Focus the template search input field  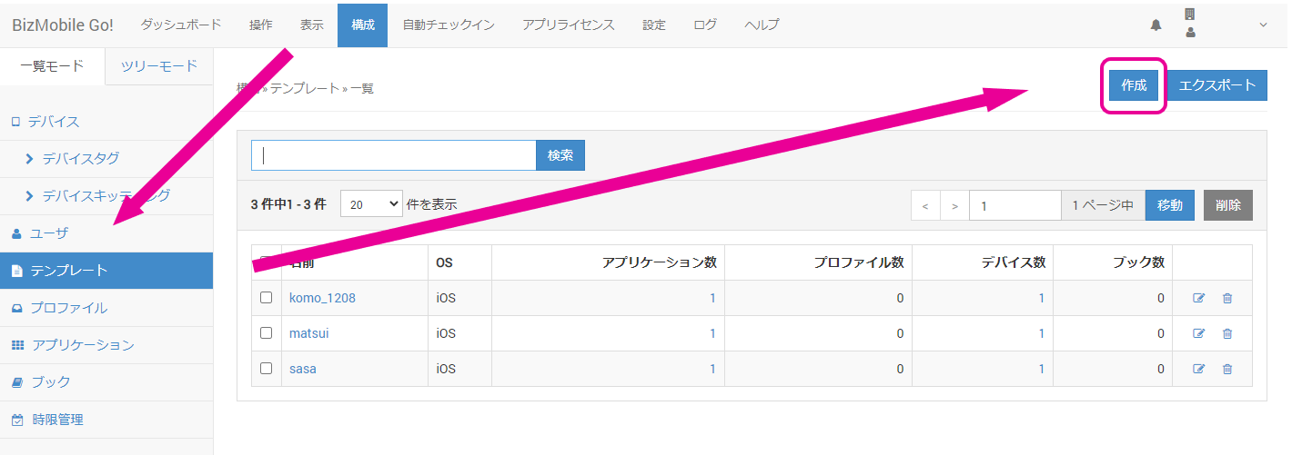pos(393,155)
